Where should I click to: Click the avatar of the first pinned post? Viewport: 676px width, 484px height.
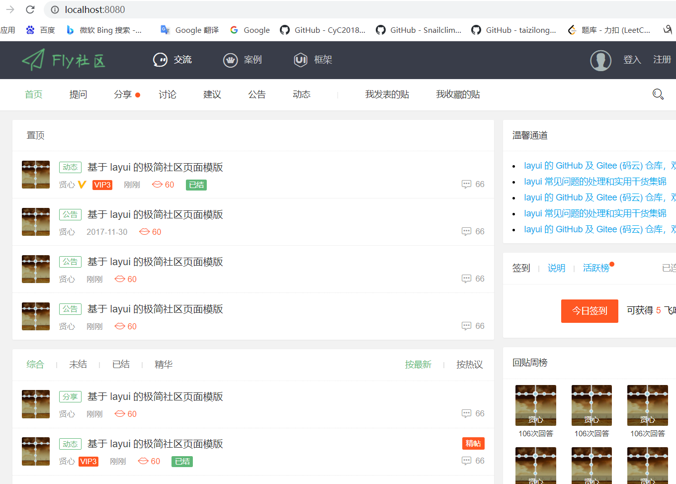coord(36,175)
